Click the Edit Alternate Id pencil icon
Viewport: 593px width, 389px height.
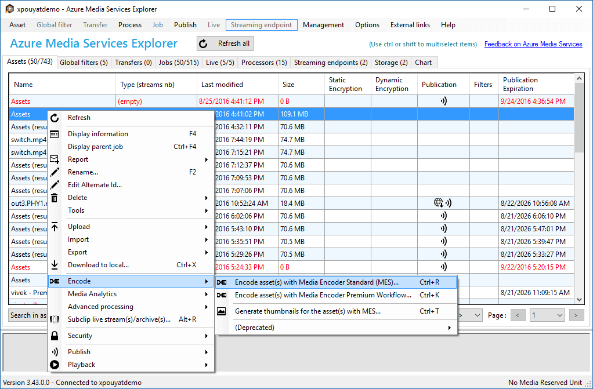(55, 185)
